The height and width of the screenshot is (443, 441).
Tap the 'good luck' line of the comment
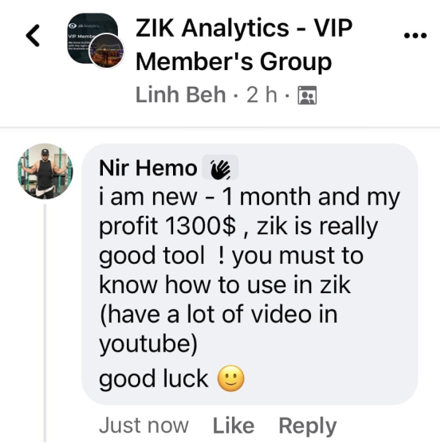point(153,378)
